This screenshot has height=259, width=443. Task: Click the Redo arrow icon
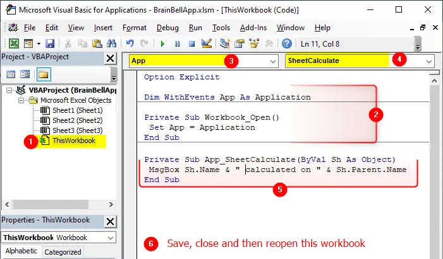[144, 43]
